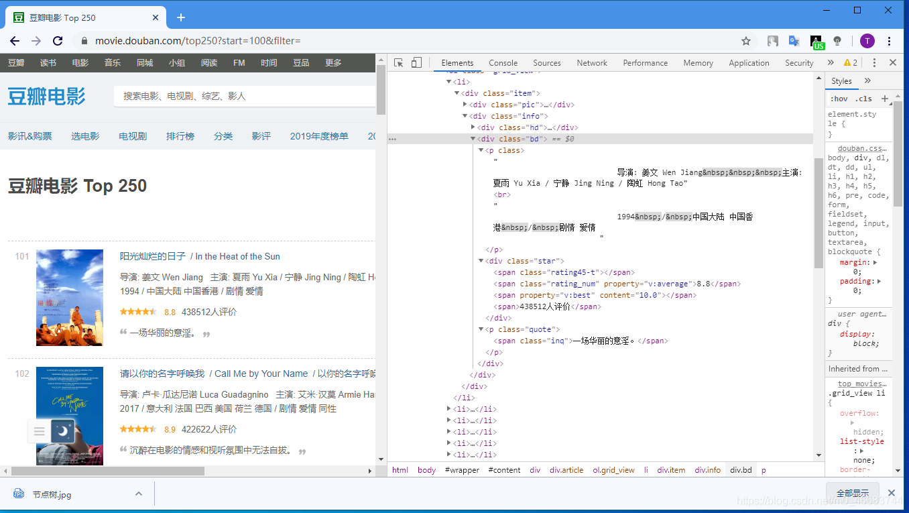The image size is (909, 513).
Task: Click the warnings counter showing 2
Action: [x=851, y=62]
